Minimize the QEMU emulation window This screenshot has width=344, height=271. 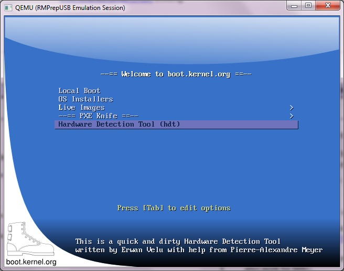tap(294, 5)
